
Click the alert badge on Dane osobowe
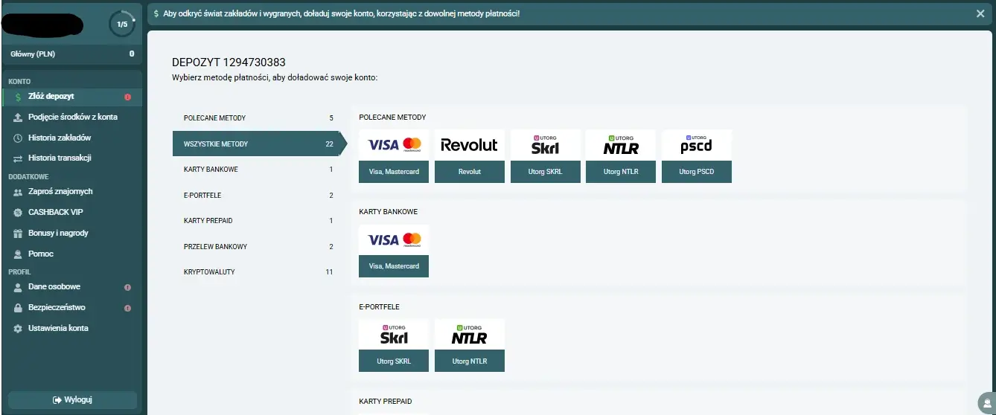[x=127, y=287]
